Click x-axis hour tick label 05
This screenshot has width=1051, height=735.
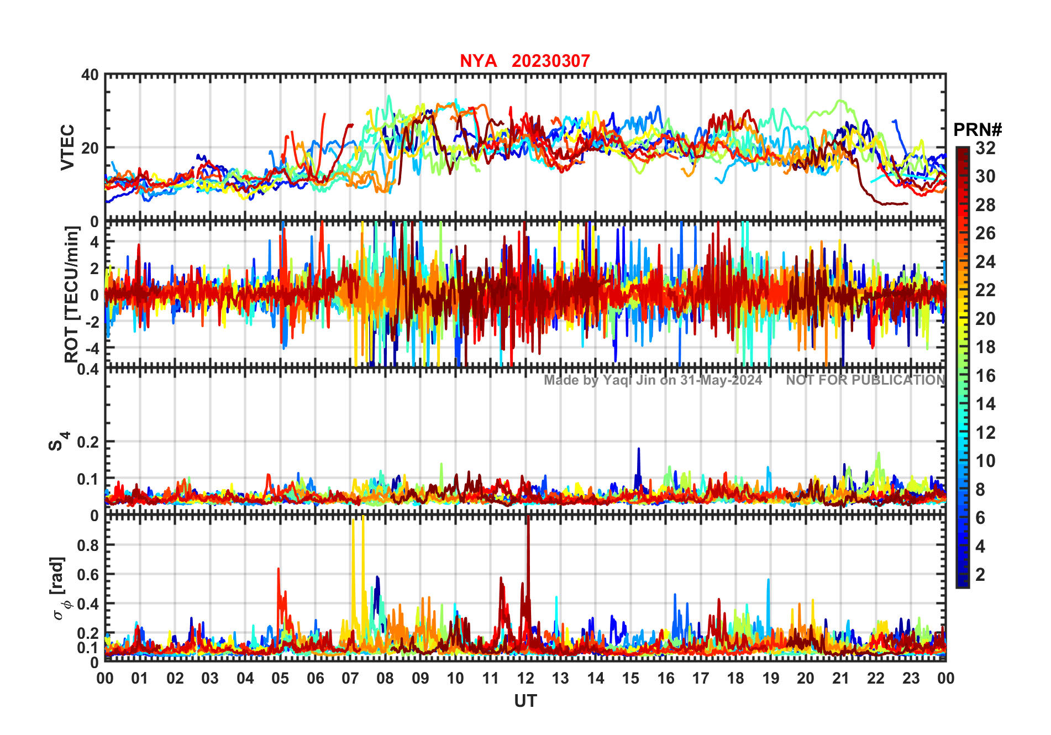[280, 678]
